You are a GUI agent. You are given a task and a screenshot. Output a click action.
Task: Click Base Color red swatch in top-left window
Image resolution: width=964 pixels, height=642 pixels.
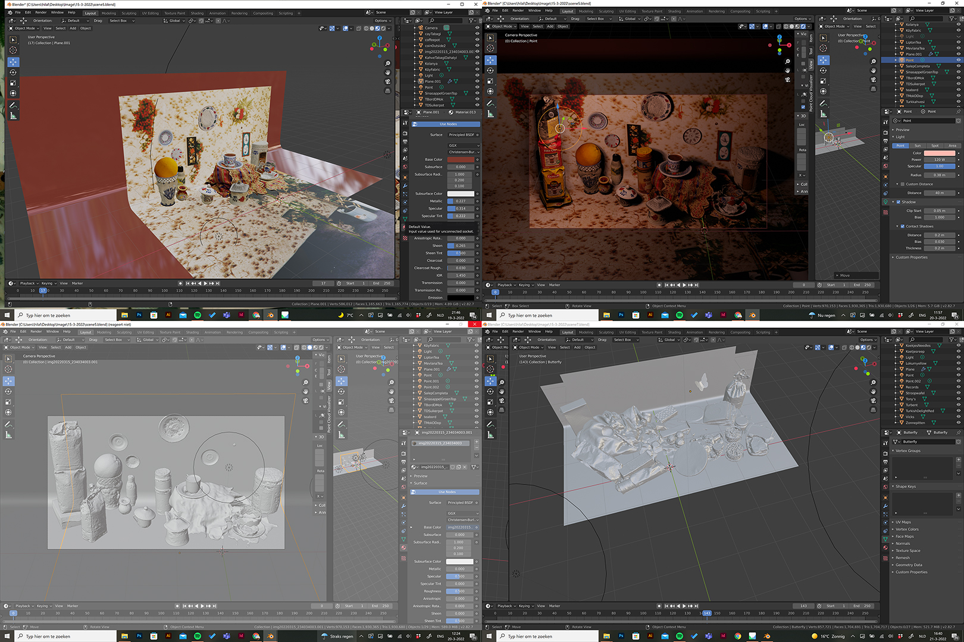(461, 159)
